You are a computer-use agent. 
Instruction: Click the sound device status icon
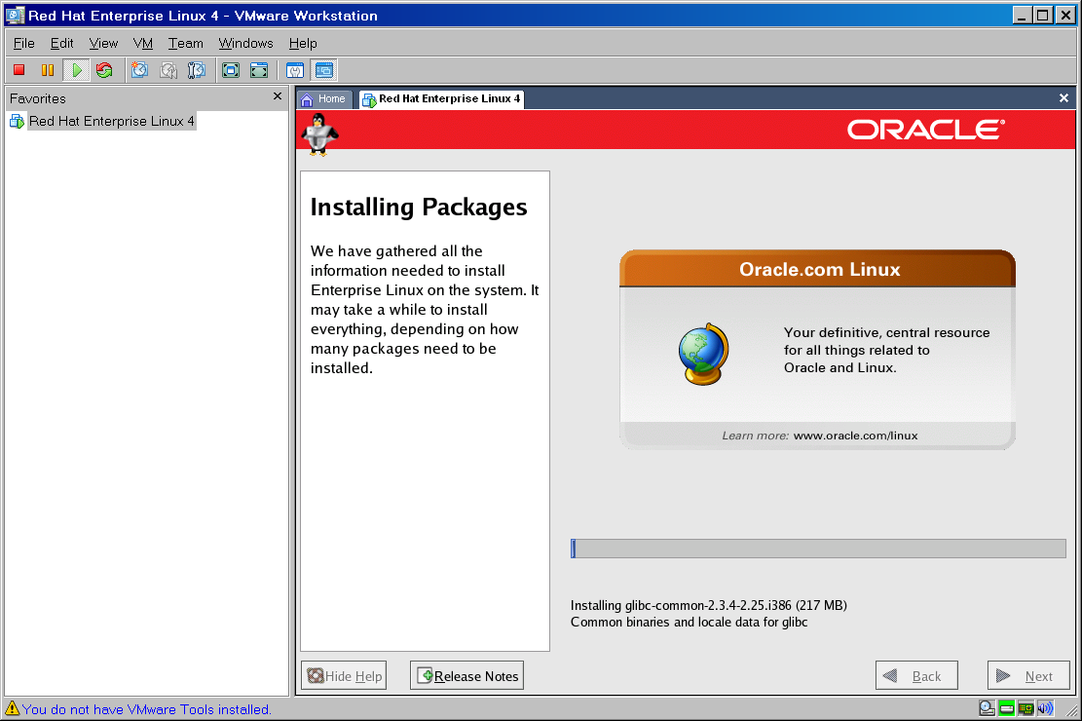(x=1045, y=708)
